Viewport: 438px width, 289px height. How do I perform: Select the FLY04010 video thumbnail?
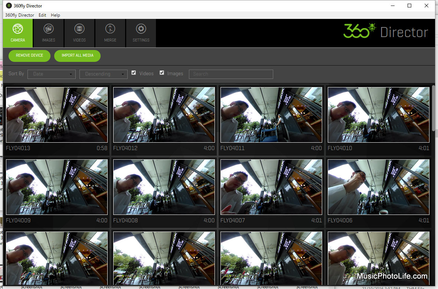[379, 114]
